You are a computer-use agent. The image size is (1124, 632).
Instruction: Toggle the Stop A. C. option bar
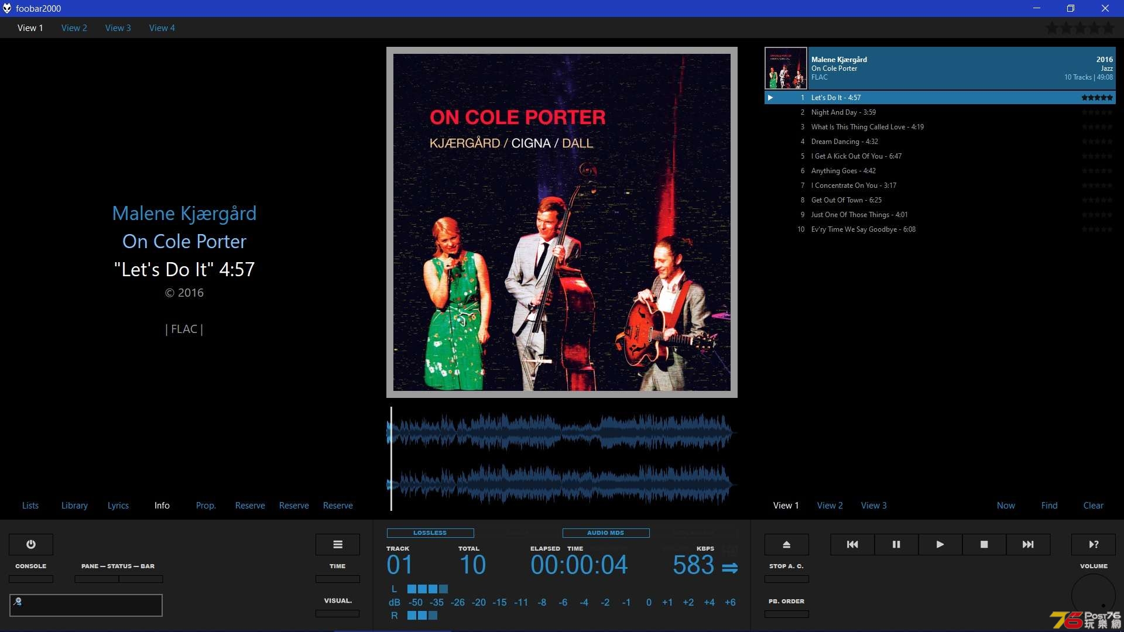coord(787,579)
